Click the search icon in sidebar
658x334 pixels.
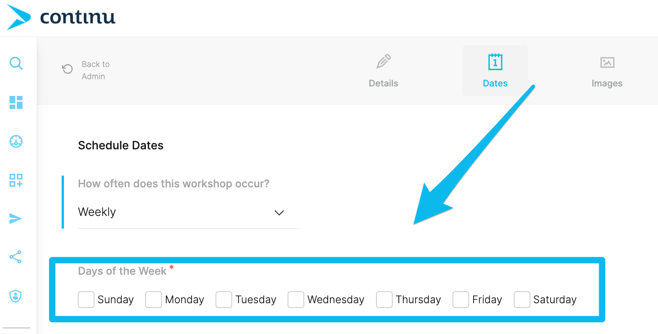click(x=16, y=63)
